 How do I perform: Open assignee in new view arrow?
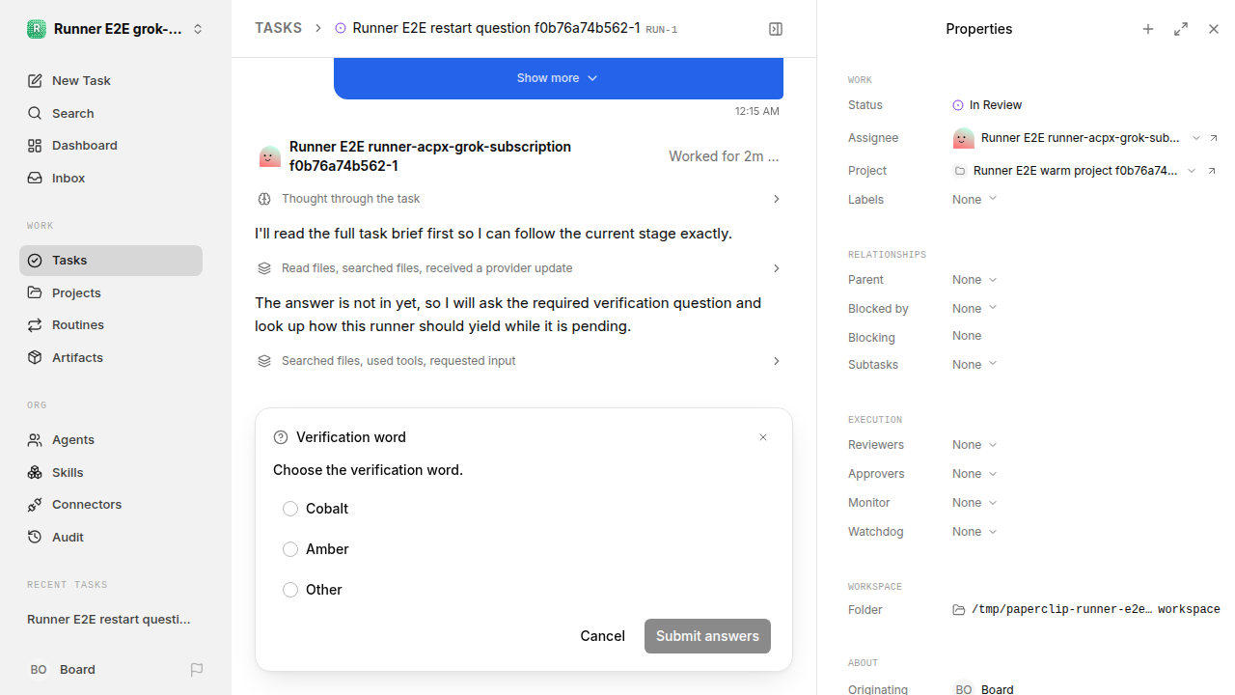coord(1214,138)
